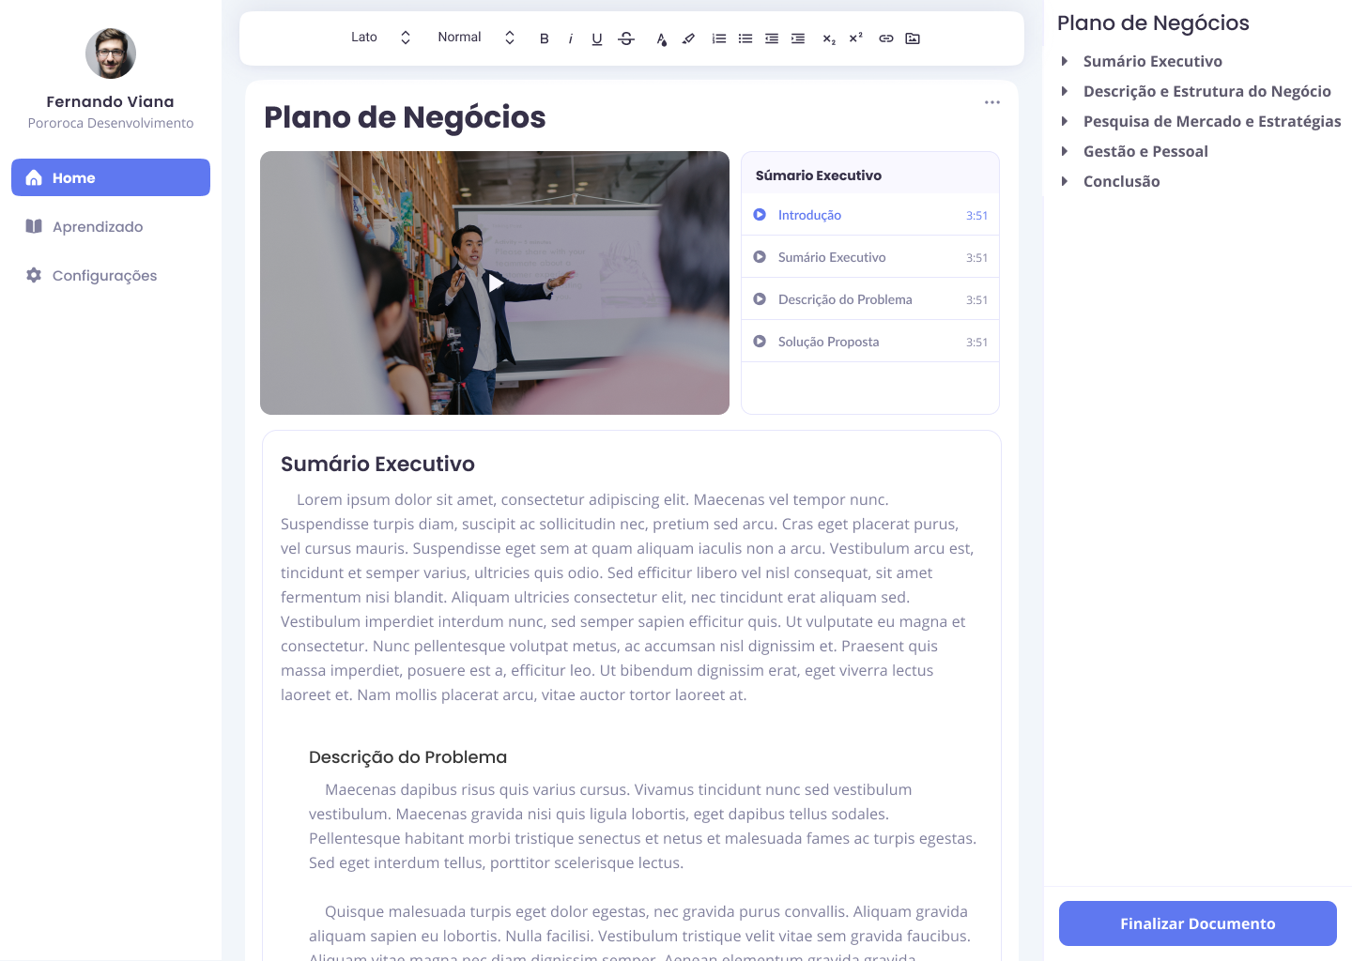Image resolution: width=1352 pixels, height=961 pixels.
Task: Click the Aprendizado book icon
Action: pos(34,226)
